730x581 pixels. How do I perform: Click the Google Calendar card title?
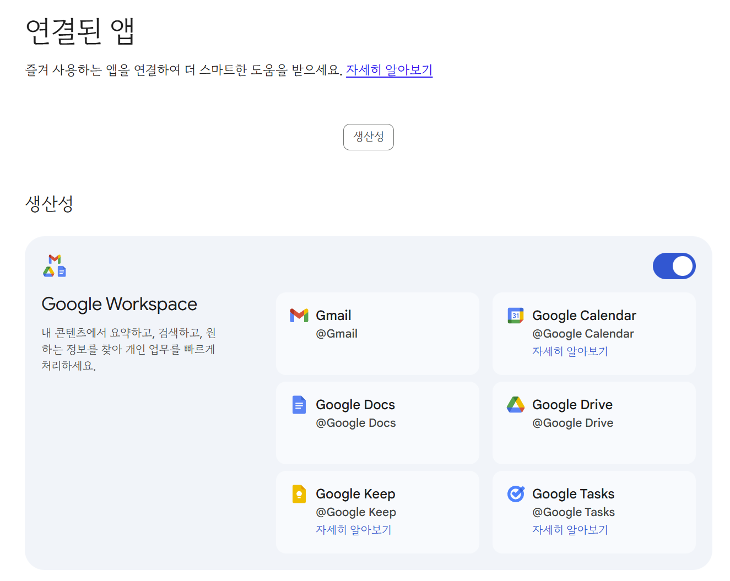[x=584, y=316]
